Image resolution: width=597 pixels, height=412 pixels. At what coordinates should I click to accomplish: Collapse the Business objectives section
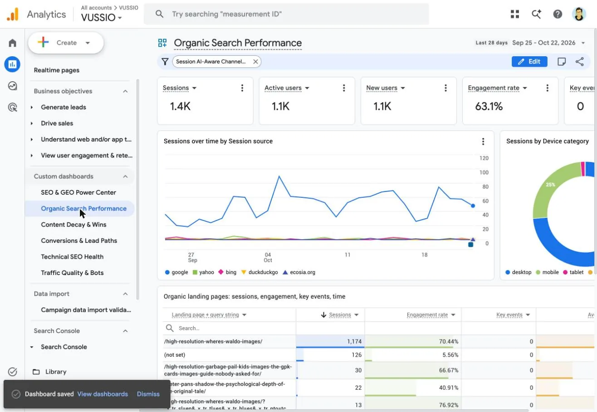click(125, 91)
